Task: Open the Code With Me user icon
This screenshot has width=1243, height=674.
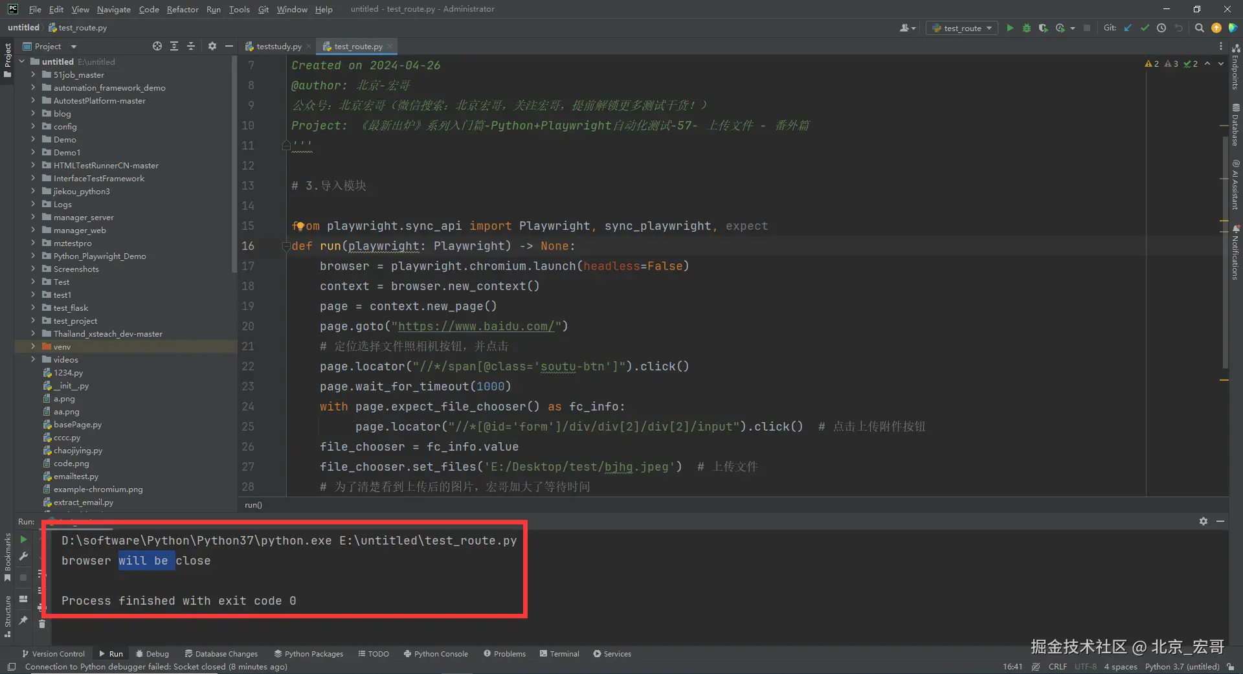Action: click(908, 28)
